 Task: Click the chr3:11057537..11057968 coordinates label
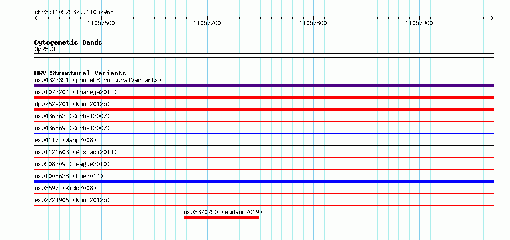(x=74, y=13)
